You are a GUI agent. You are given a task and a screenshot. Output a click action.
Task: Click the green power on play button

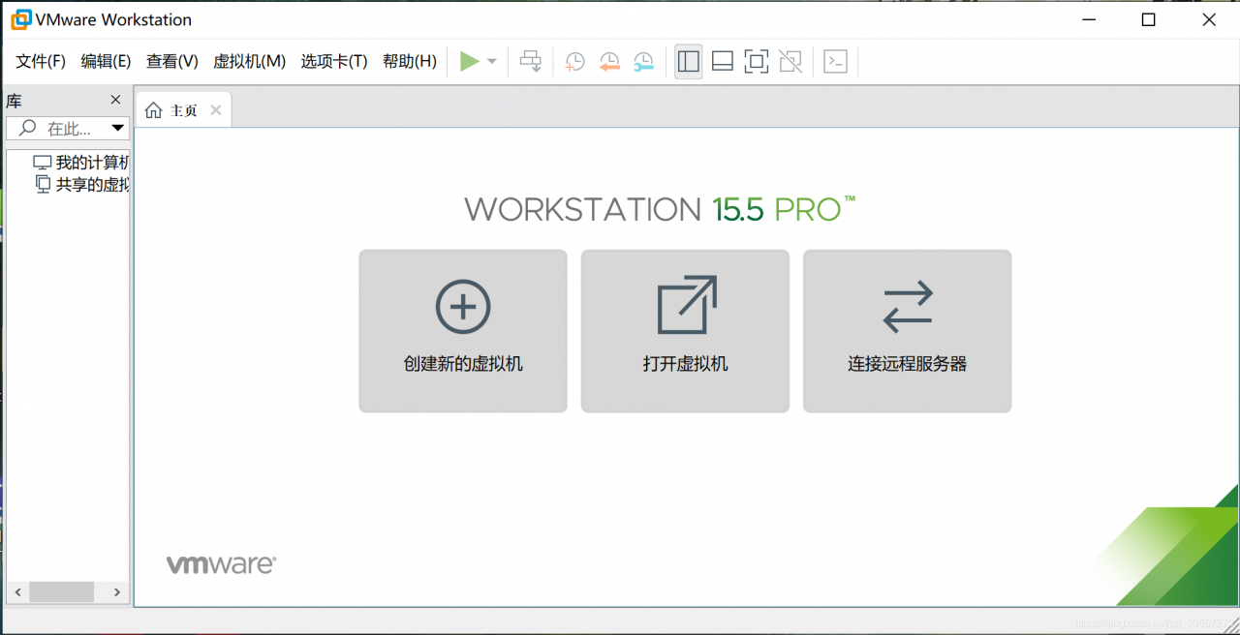tap(470, 62)
